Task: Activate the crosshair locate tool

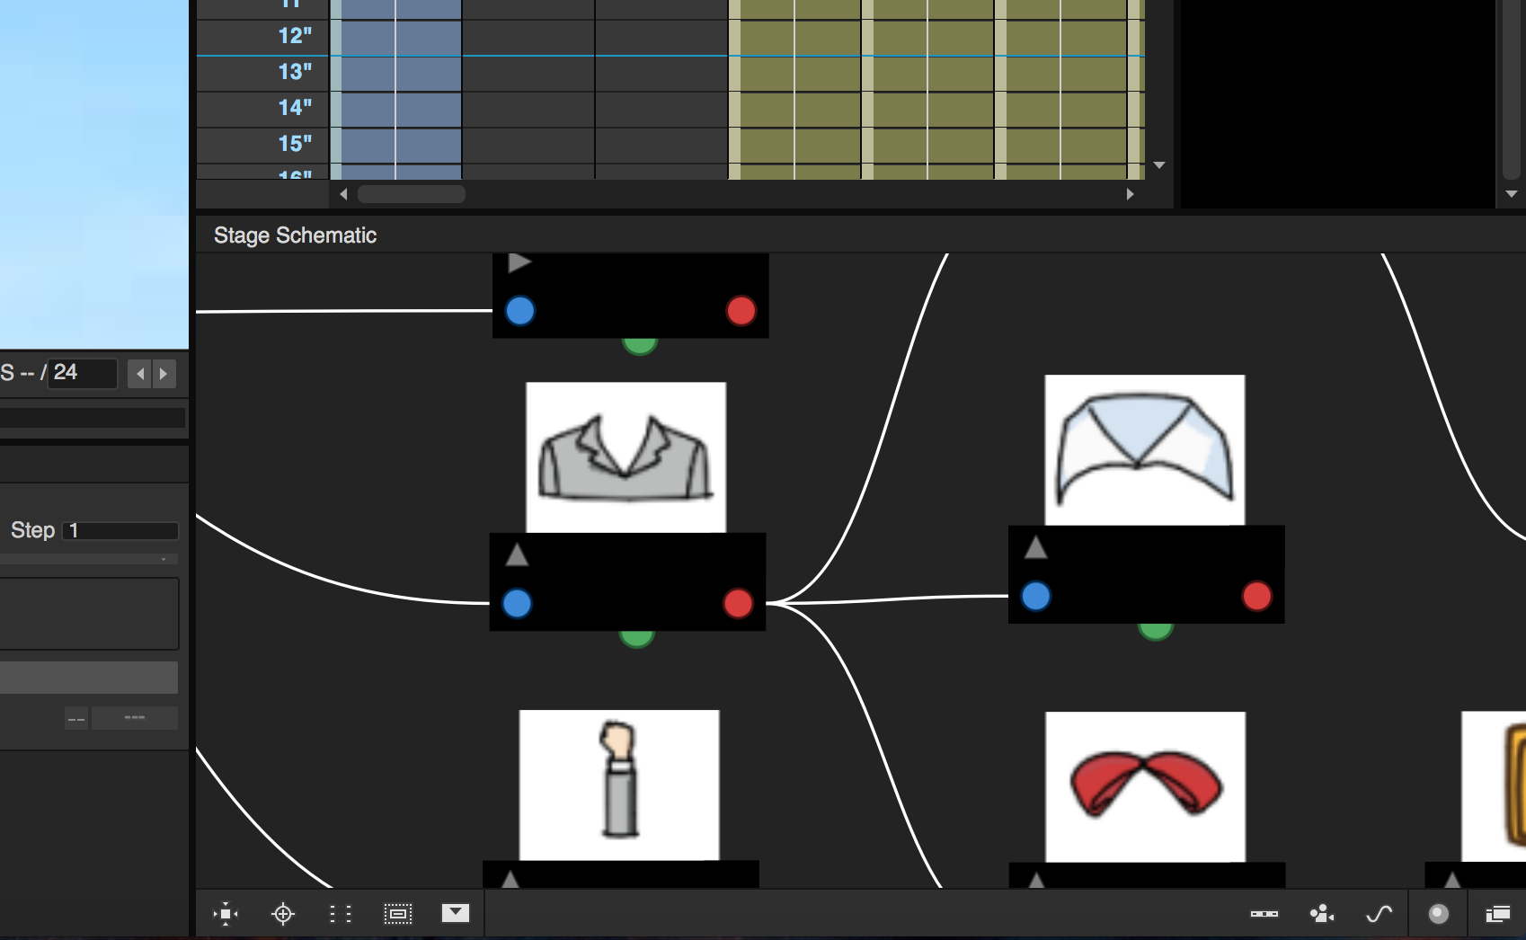Action: 283,913
